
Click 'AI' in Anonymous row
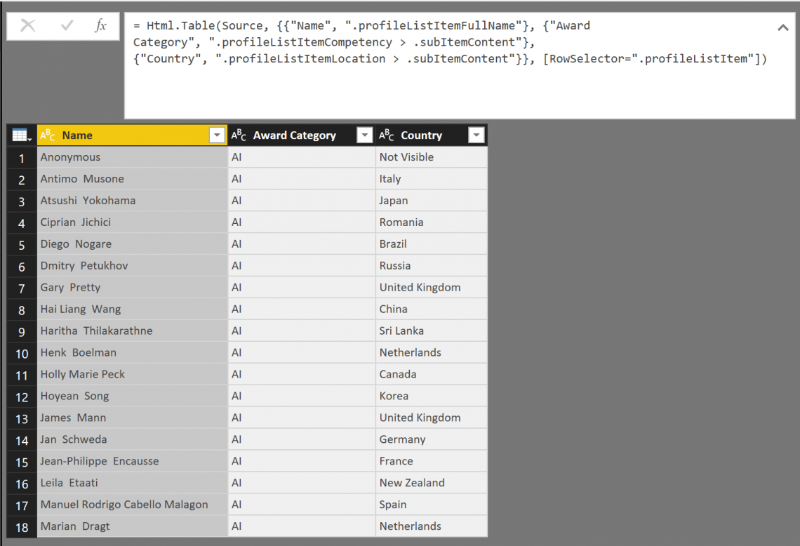pyautogui.click(x=302, y=157)
